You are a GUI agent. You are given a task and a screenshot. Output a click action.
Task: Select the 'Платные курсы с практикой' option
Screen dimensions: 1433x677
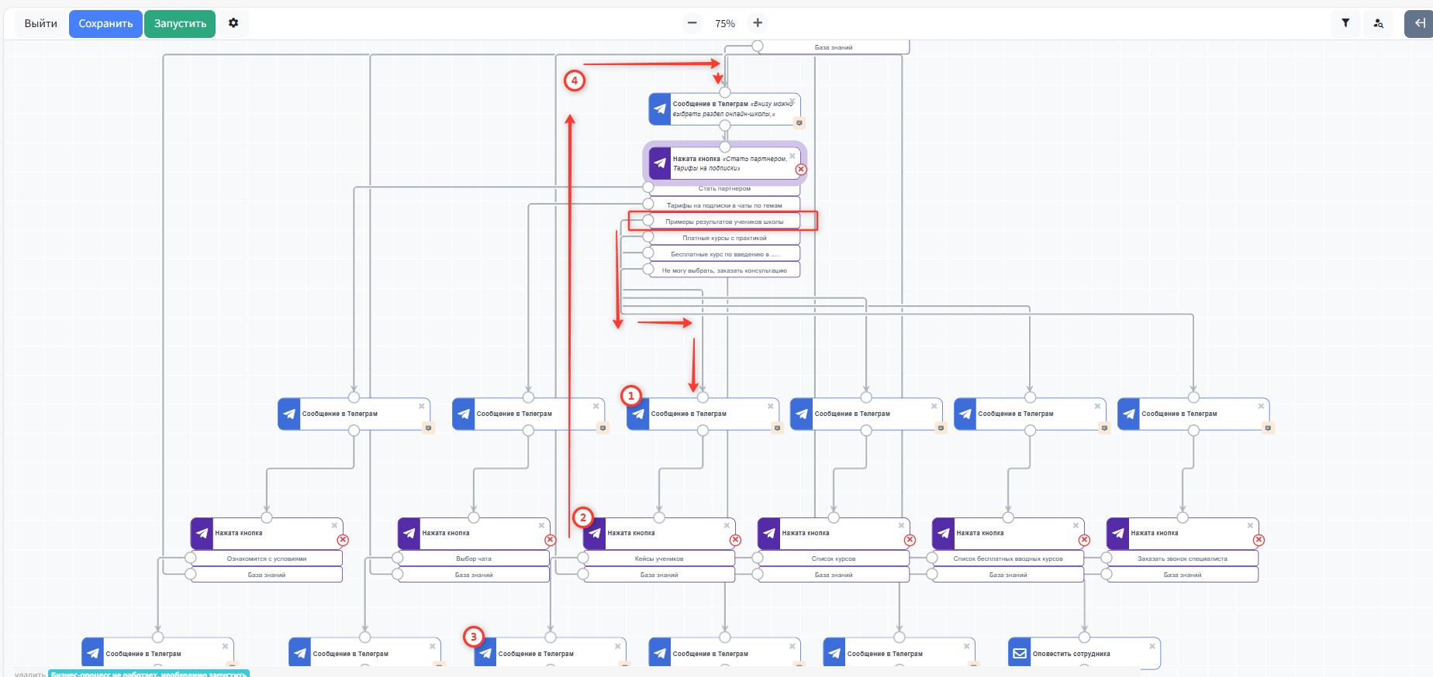(724, 238)
